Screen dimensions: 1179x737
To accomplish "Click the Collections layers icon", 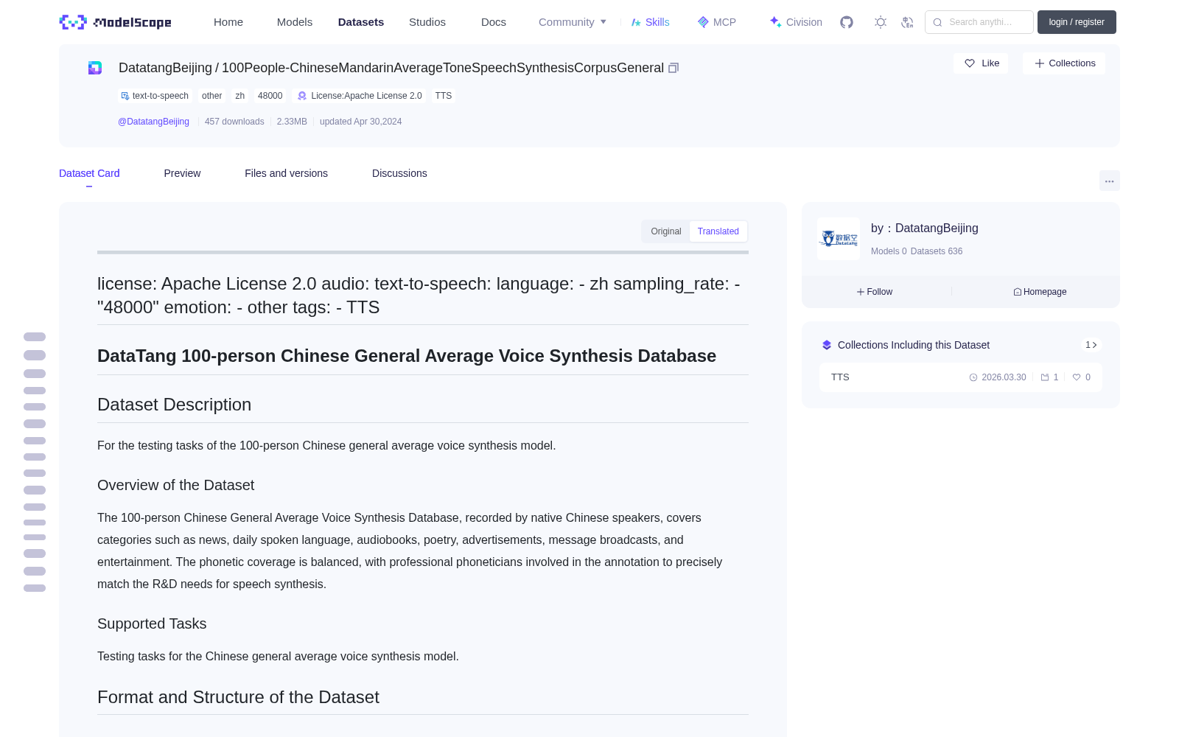I will pos(827,345).
